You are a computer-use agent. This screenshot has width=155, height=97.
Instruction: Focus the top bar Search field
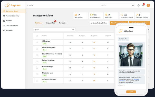[x=116, y=5]
